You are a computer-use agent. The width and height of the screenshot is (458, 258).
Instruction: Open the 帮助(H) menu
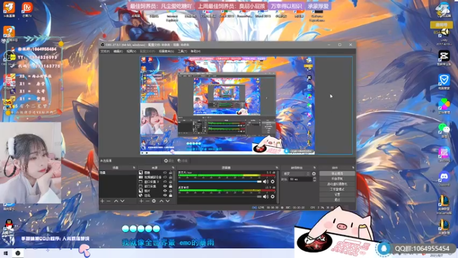[x=195, y=51]
